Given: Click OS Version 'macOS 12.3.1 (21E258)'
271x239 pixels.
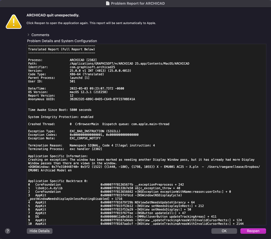Looking at the screenshot, I should [89, 92].
